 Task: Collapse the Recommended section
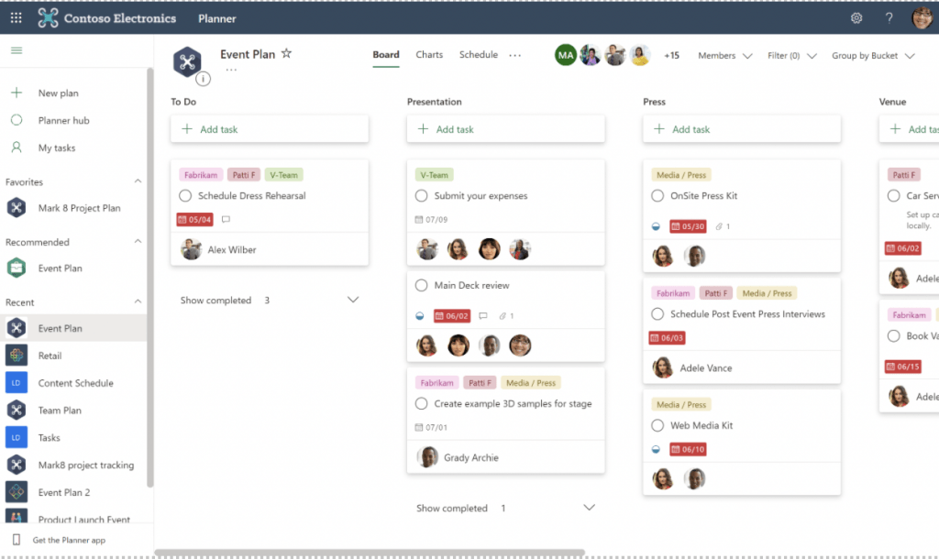pos(138,241)
